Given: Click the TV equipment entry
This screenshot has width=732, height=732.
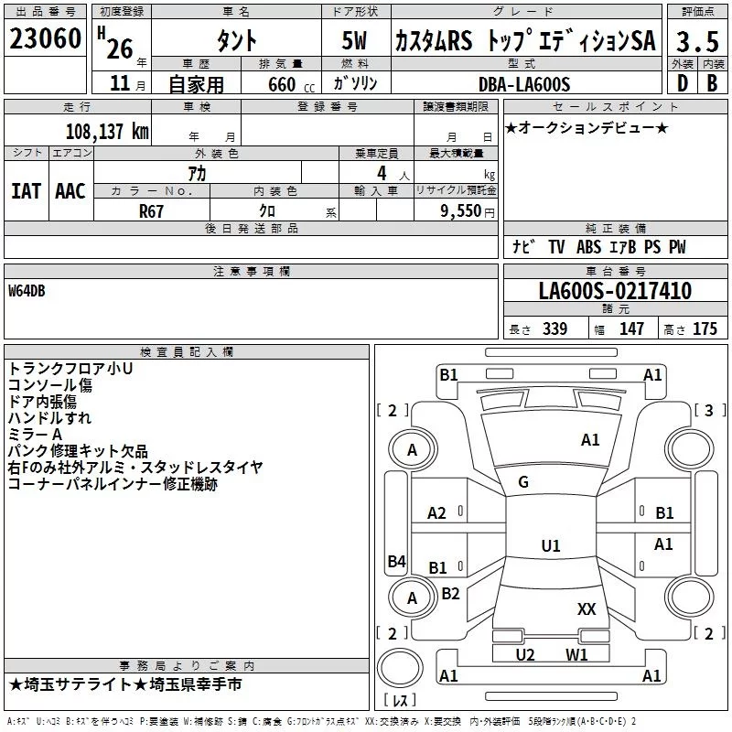Looking at the screenshot, I should click(556, 247).
